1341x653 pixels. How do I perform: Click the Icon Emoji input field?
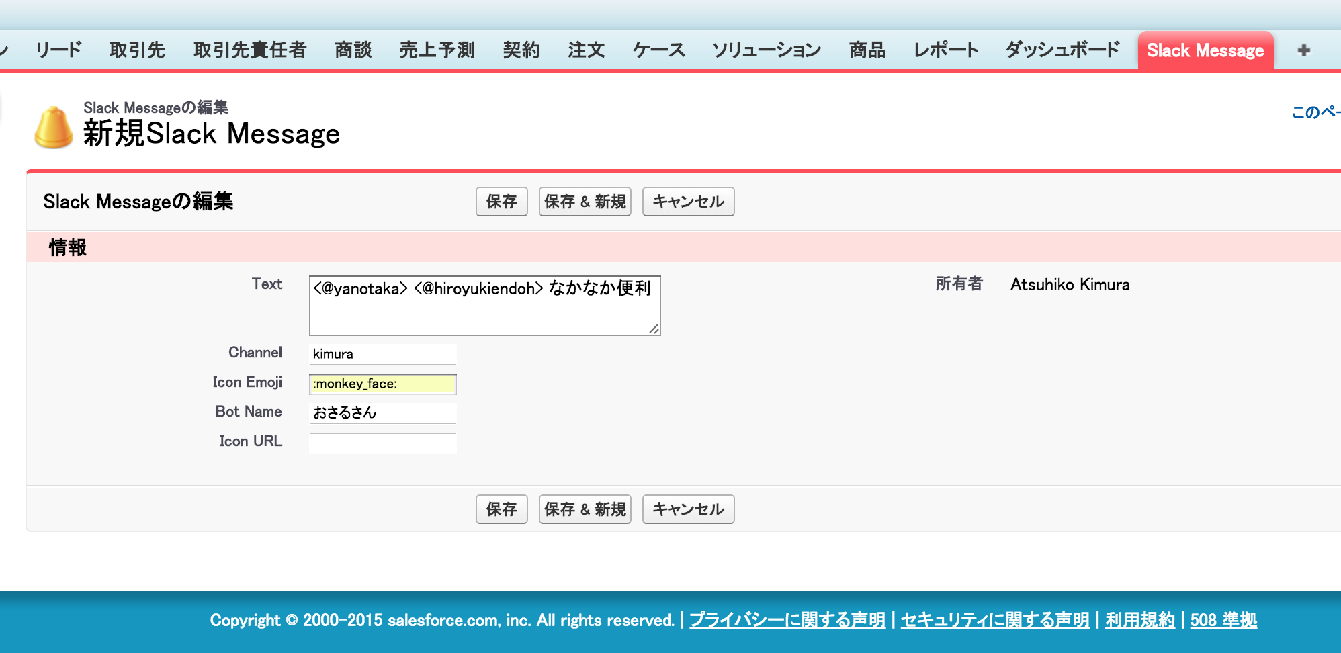tap(382, 384)
